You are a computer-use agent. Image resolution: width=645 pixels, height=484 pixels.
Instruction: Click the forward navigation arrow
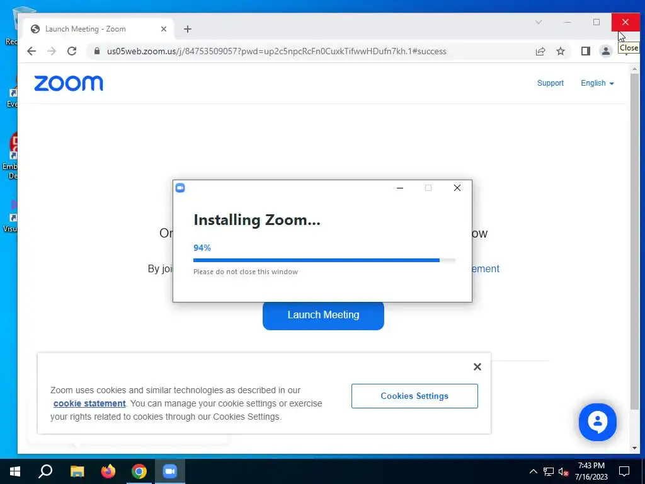(x=52, y=51)
